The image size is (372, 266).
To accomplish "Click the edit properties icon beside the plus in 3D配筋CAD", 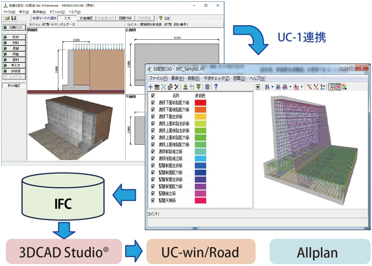I will coord(157,87).
